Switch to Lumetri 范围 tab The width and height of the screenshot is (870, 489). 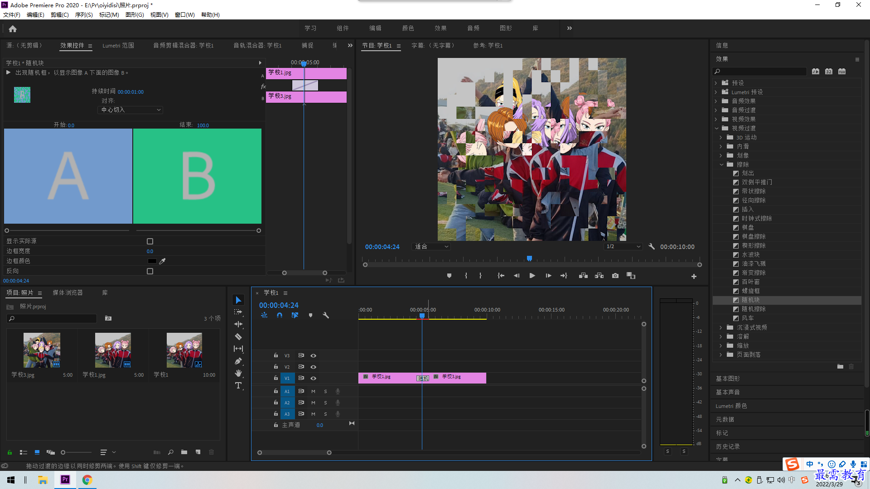point(118,46)
